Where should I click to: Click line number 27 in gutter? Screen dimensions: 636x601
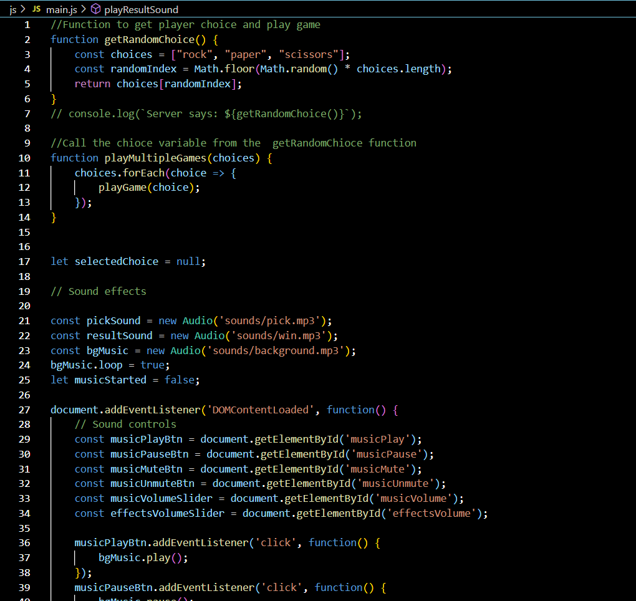(24, 410)
